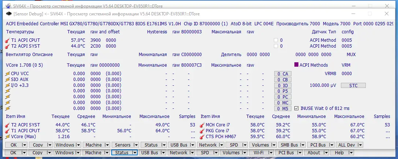Screen dimensions: 398x159
Task: Open OK dropdown arrow in Sensor Debug window
Action: [25, 145]
